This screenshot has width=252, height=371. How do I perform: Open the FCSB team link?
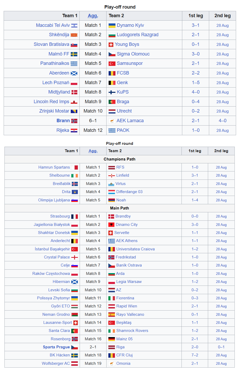point(123,73)
